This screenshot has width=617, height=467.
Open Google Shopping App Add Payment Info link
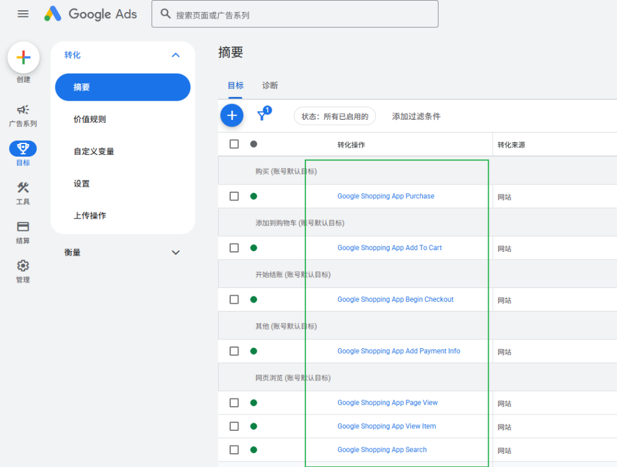pyautogui.click(x=399, y=351)
